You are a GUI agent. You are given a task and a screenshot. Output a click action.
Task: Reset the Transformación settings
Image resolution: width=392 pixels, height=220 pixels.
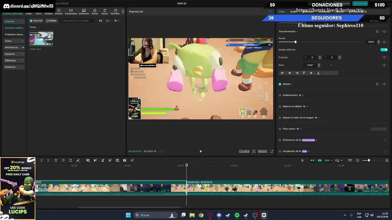(x=377, y=31)
